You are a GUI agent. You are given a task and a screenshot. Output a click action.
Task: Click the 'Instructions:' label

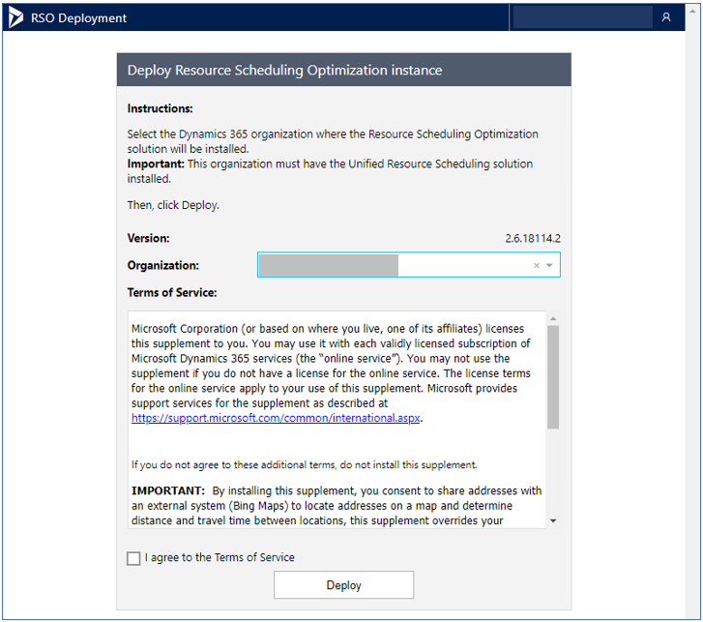pos(161,108)
